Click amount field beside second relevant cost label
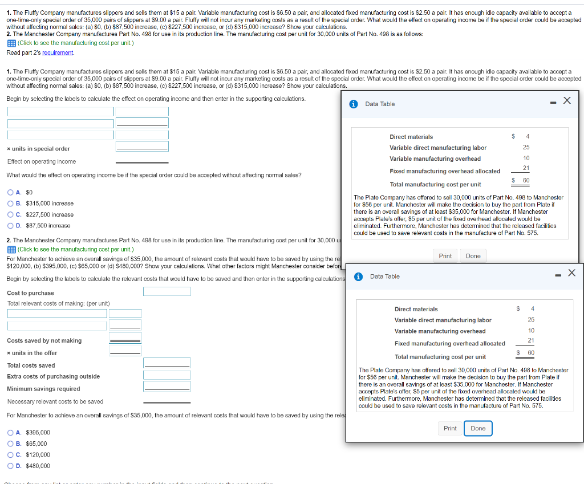 pyautogui.click(x=125, y=325)
